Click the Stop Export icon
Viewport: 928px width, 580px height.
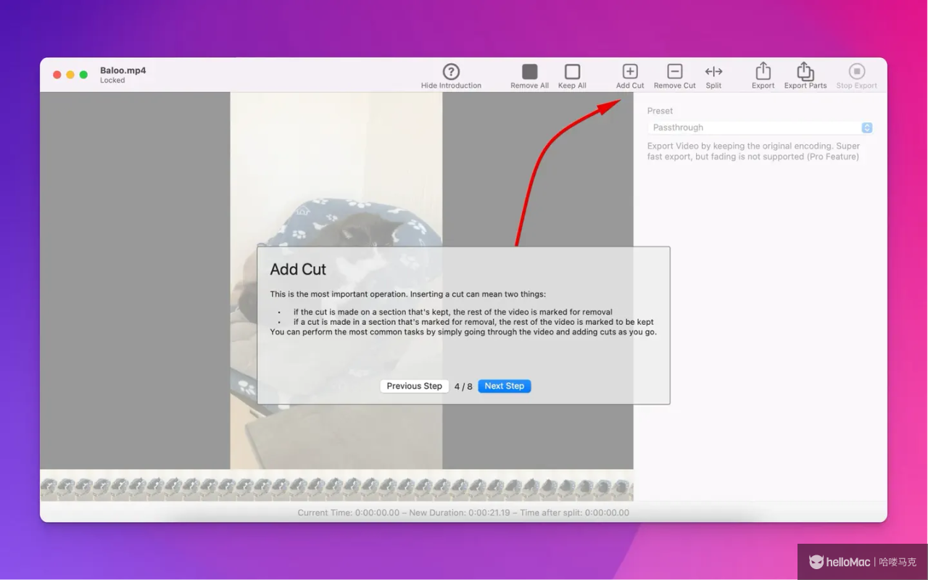[857, 71]
